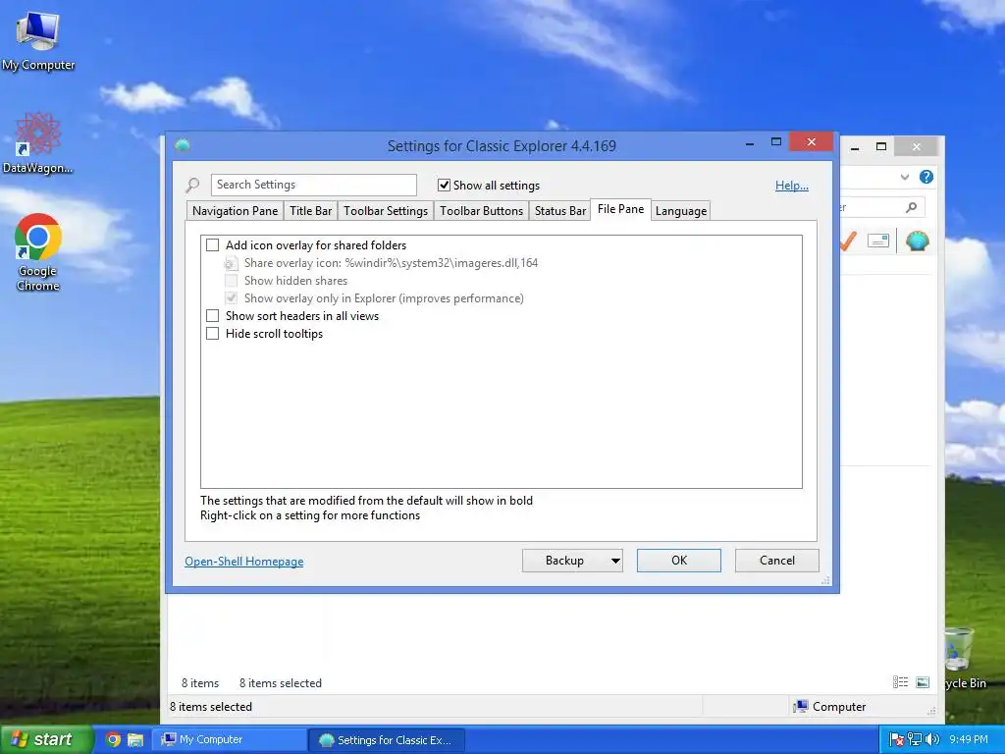The image size is (1005, 754).
Task: Click the share overlay icon setting gear
Action: [x=231, y=263]
